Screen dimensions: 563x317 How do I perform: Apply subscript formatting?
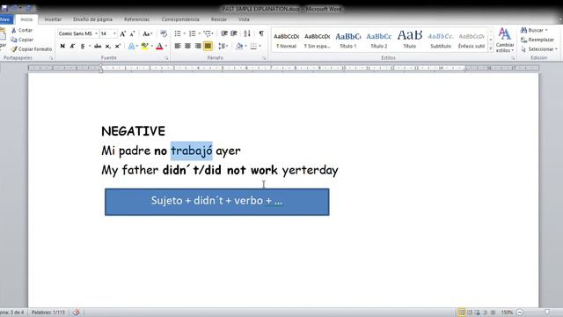107,46
